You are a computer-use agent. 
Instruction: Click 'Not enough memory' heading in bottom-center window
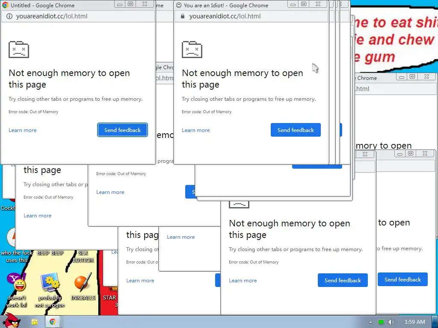coord(290,229)
